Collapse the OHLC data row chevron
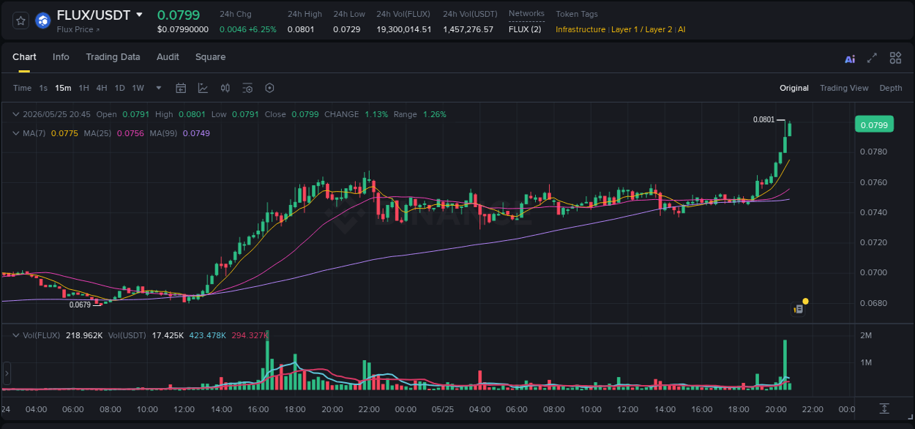Screen dimensions: 915x429 [x=16, y=114]
